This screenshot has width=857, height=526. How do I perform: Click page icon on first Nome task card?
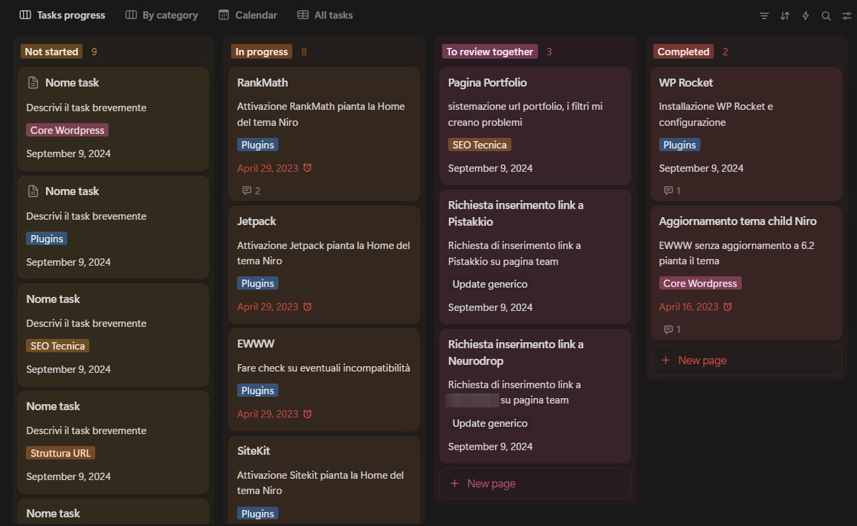pyautogui.click(x=33, y=83)
